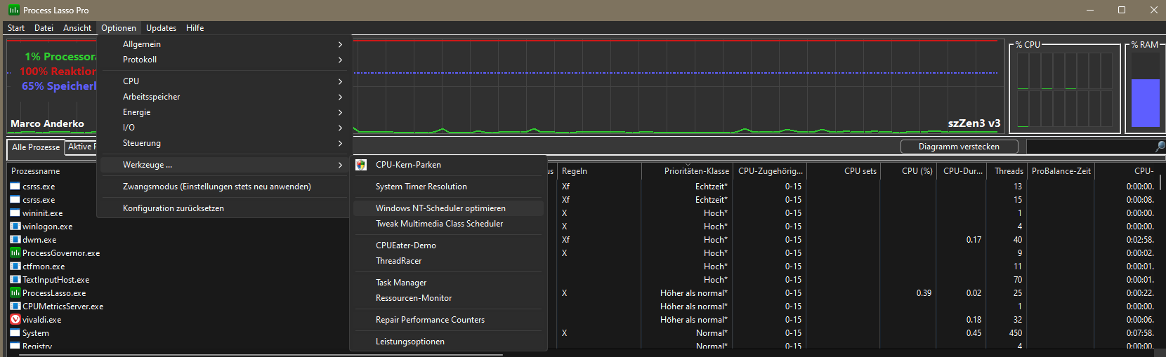This screenshot has height=357, width=1166.
Task: Sort by ProBalance-Zeit column header
Action: [x=1061, y=171]
